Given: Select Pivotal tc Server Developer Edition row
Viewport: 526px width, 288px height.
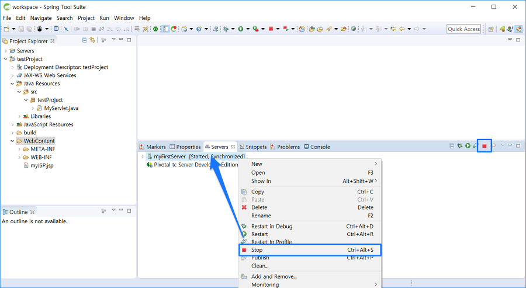Looking at the screenshot, I should click(x=192, y=165).
